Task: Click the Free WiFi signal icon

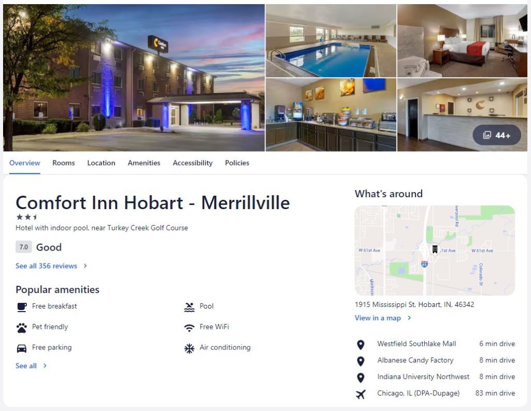Action: pyautogui.click(x=189, y=328)
